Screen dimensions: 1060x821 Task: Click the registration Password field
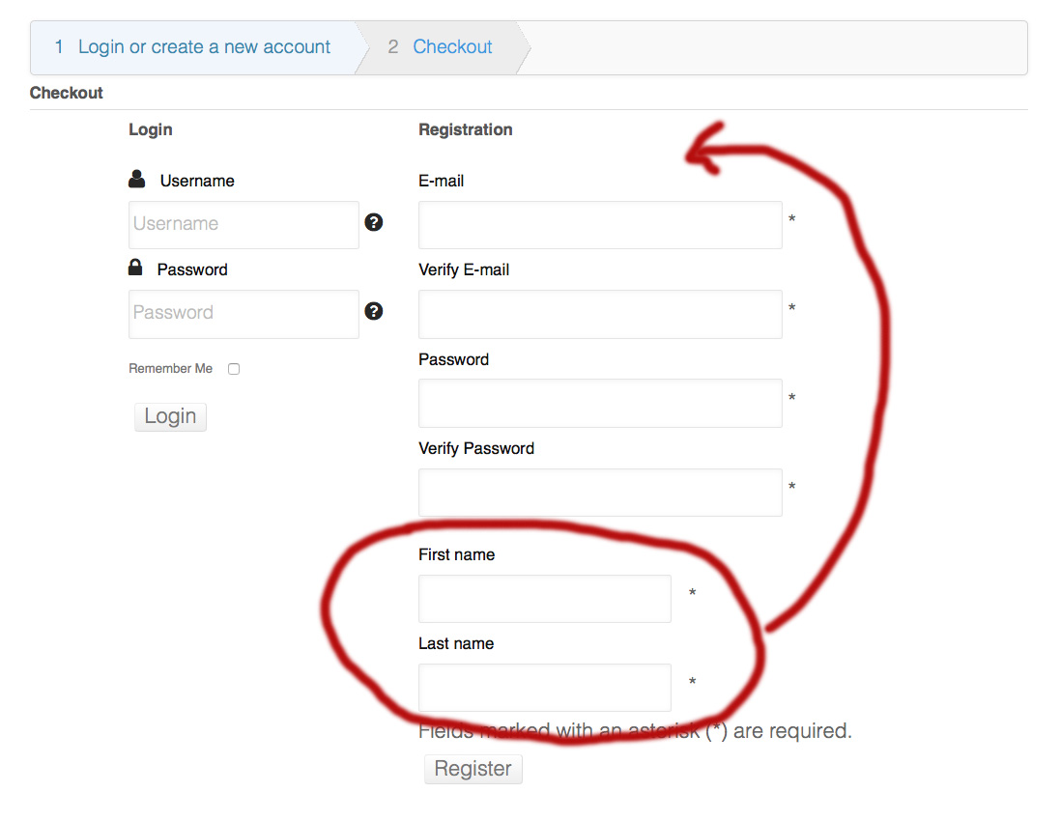[599, 403]
